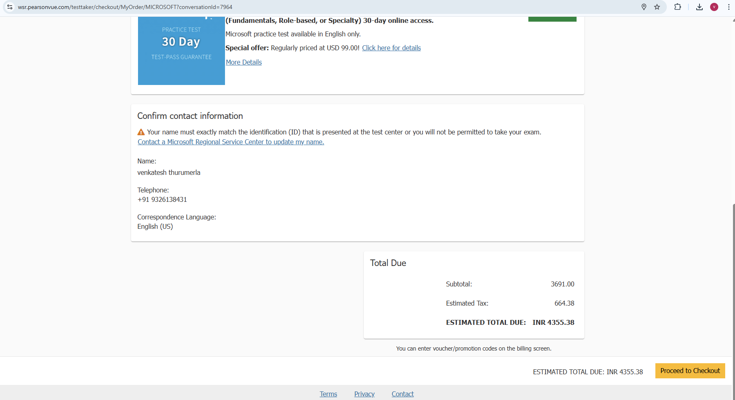735x400 pixels.
Task: Open the Privacy link in the footer
Action: pos(364,393)
